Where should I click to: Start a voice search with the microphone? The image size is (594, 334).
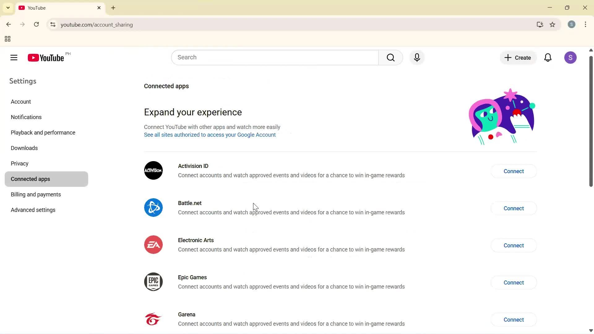tap(417, 58)
